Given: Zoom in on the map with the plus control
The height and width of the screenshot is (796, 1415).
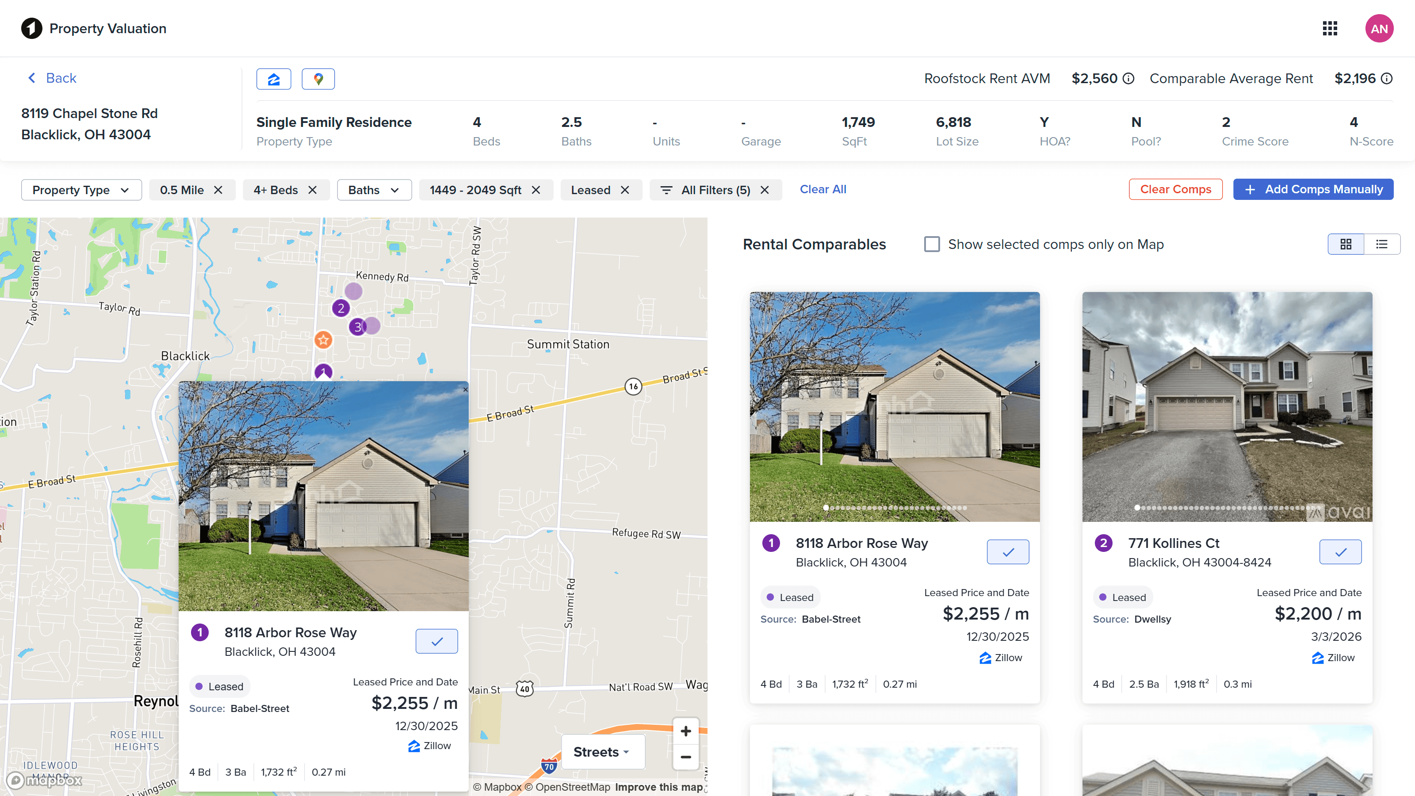Looking at the screenshot, I should tap(685, 731).
